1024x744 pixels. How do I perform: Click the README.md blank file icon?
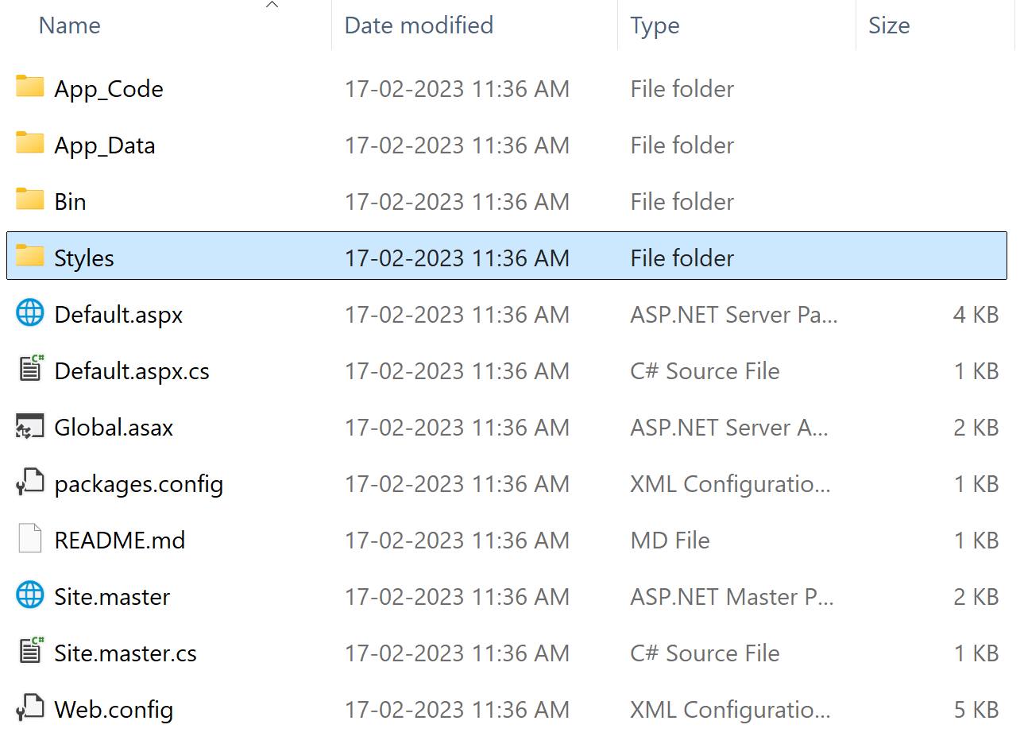(x=30, y=539)
